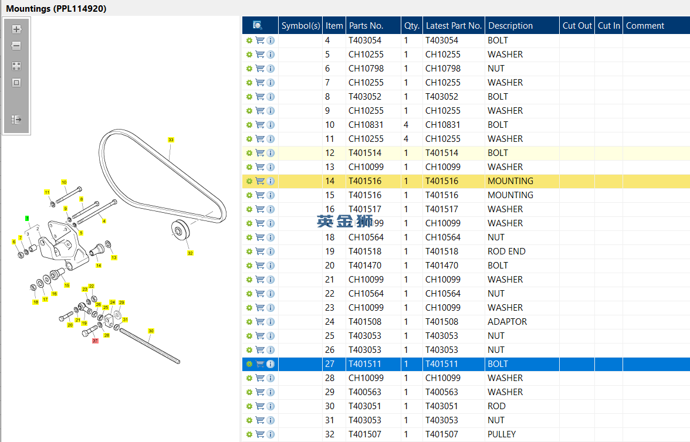The height and width of the screenshot is (442, 690).
Task: Zoom in on the parts diagram
Action: pyautogui.click(x=16, y=29)
